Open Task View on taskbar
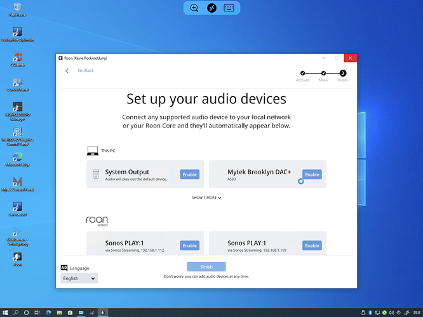The width and height of the screenshot is (423, 317). tap(37, 313)
